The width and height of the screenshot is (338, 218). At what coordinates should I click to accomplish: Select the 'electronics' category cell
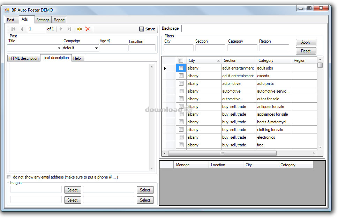[273, 137]
